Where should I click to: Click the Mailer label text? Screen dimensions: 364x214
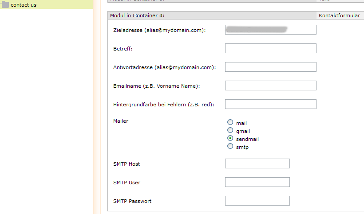121,121
